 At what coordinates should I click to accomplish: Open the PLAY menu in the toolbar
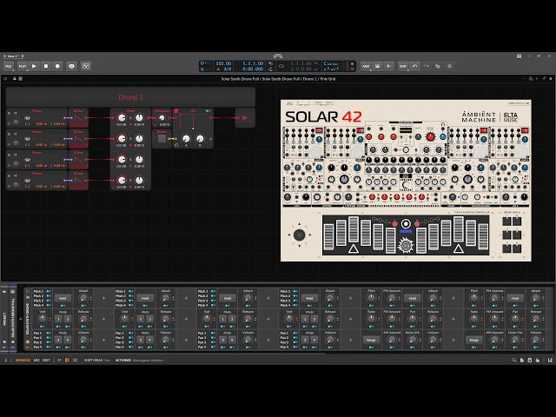[23, 66]
